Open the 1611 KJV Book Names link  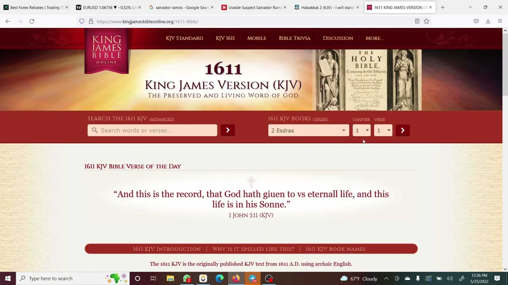335,249
